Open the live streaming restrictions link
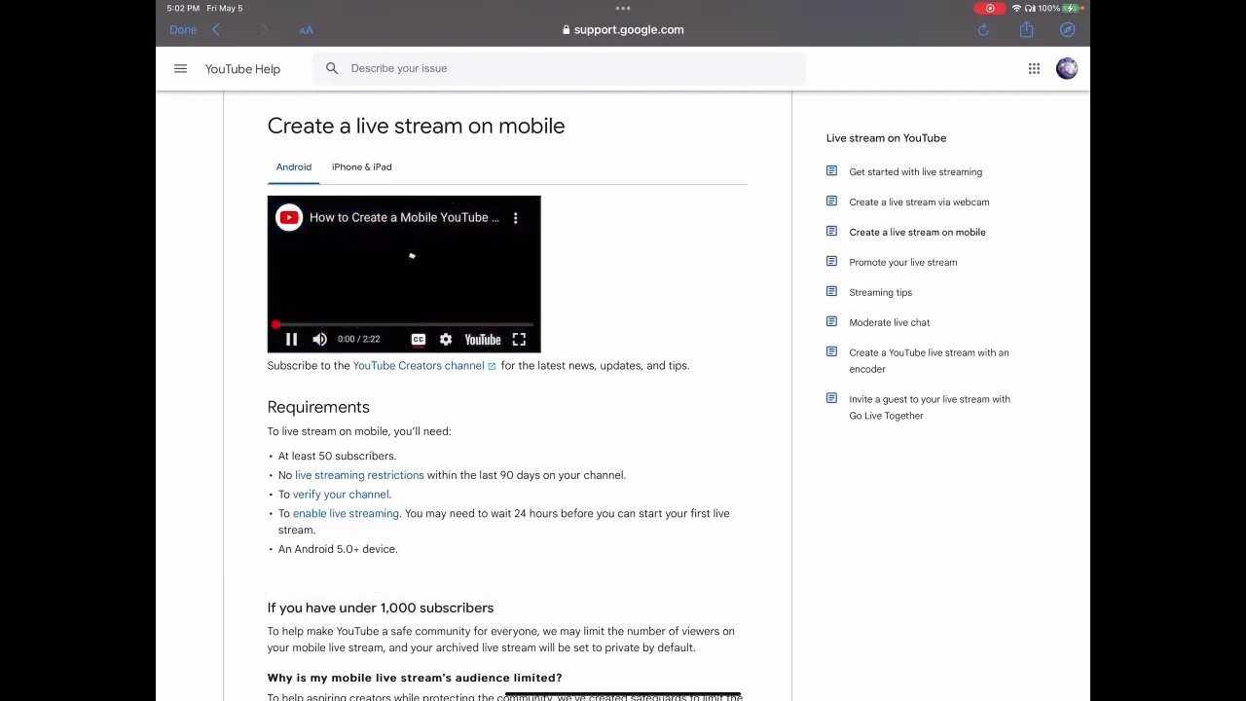The width and height of the screenshot is (1246, 701). pos(359,475)
